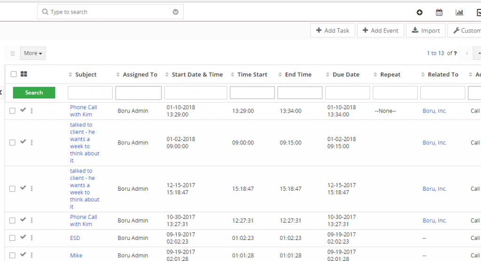Open the calendar icon in top bar
Screen dimensions: 481x261
[439, 12]
